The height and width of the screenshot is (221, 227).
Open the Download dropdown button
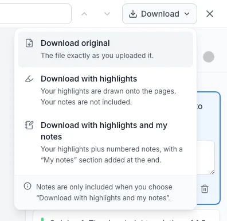click(159, 14)
